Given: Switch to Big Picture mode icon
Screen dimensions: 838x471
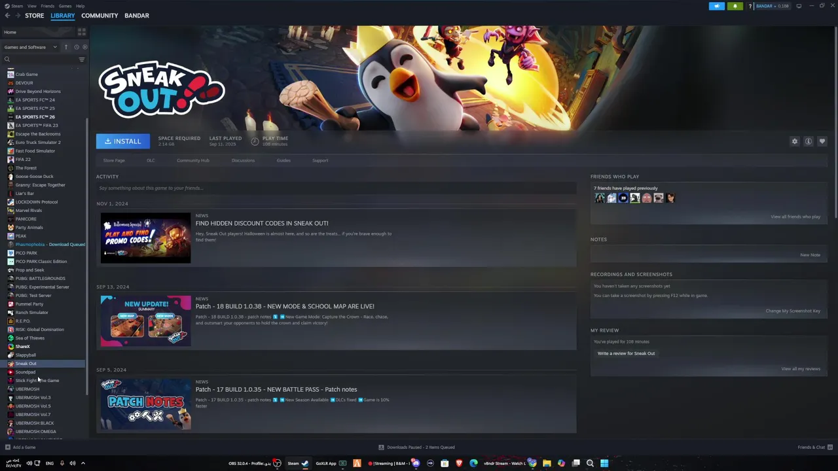Looking at the screenshot, I should coord(799,6).
